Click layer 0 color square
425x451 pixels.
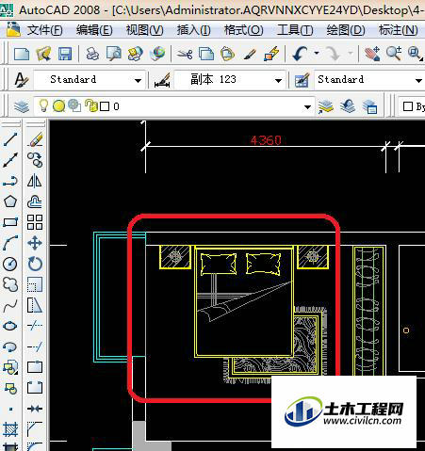pos(105,106)
